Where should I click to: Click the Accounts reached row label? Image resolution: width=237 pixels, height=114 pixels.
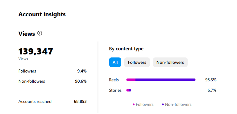[x=35, y=101]
